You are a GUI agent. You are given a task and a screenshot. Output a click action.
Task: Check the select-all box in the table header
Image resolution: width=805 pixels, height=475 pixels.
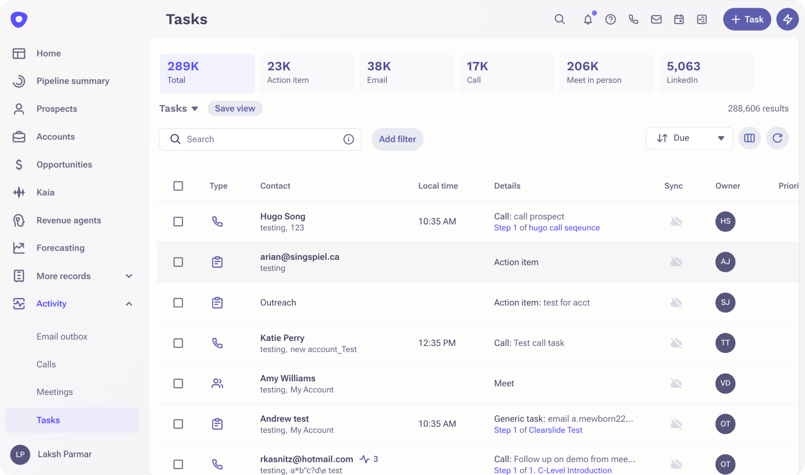tap(178, 186)
